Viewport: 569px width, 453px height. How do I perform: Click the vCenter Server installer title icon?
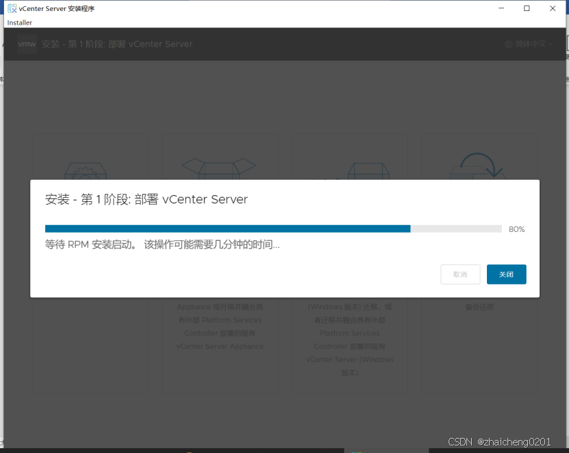(12, 8)
